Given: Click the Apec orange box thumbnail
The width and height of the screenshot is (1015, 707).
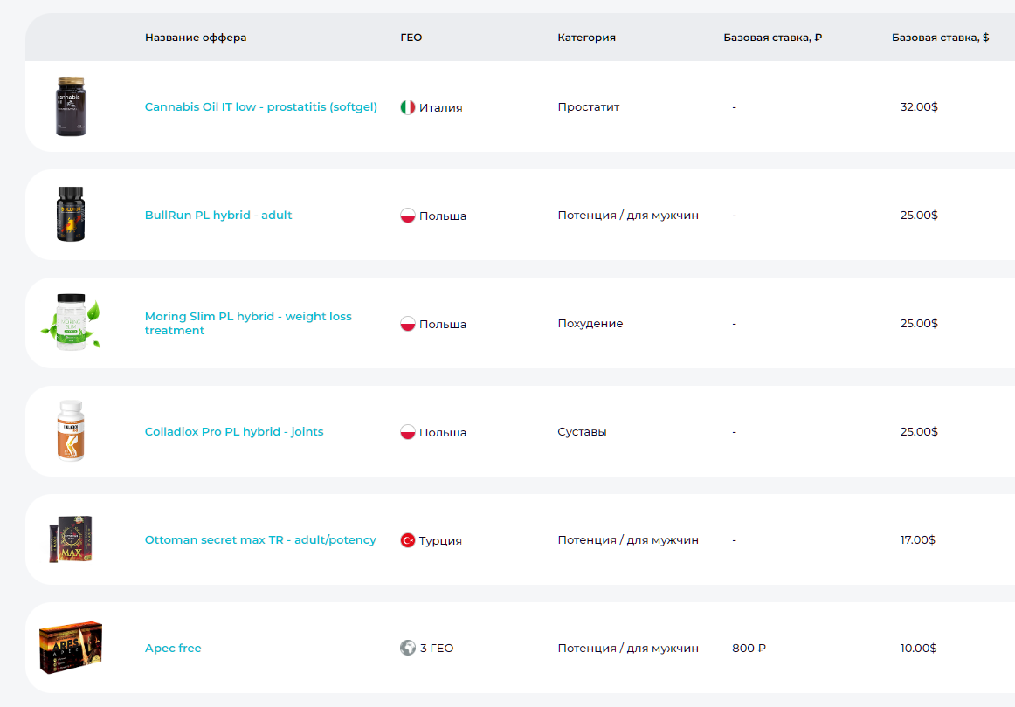Looking at the screenshot, I should (71, 648).
